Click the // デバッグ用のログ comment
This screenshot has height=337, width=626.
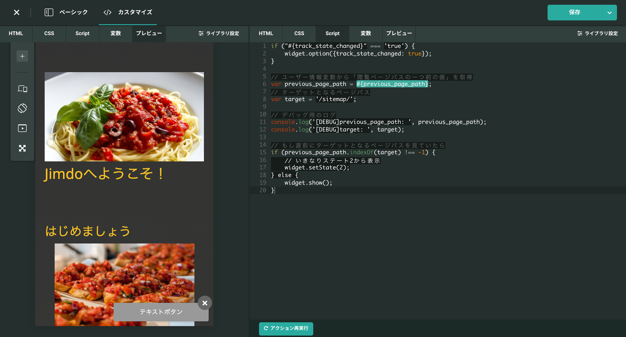coord(304,115)
